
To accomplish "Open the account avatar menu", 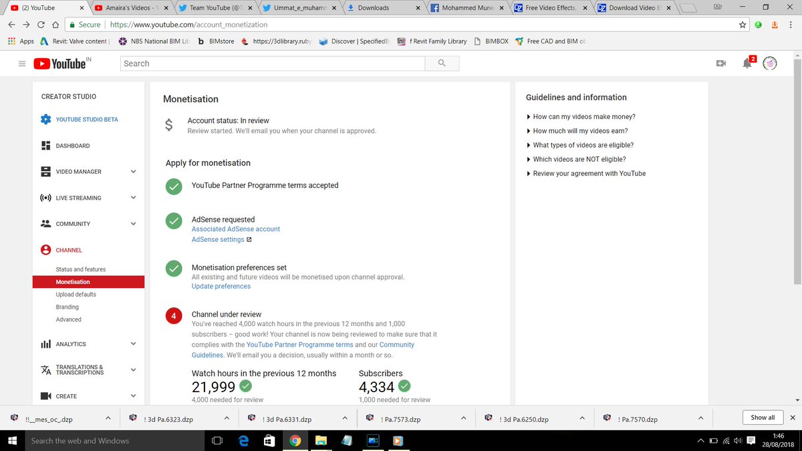I will [770, 63].
